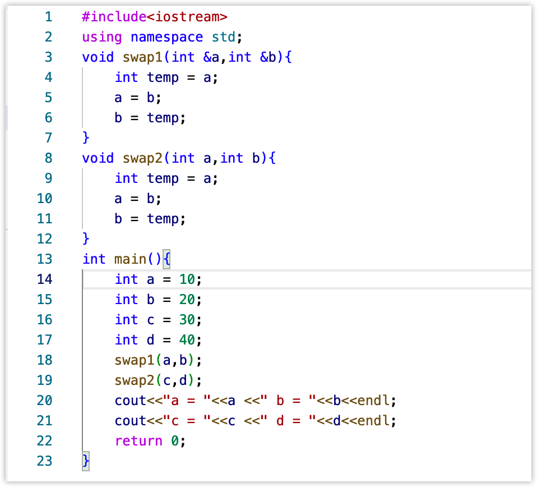Click the number 20 on line 15
537x487 pixels.
[x=187, y=300]
